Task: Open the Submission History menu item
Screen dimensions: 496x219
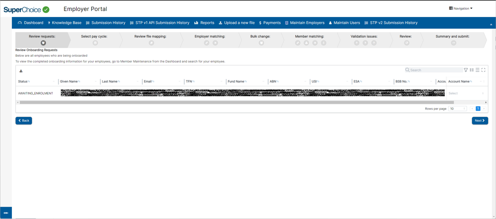Action: coord(106,23)
